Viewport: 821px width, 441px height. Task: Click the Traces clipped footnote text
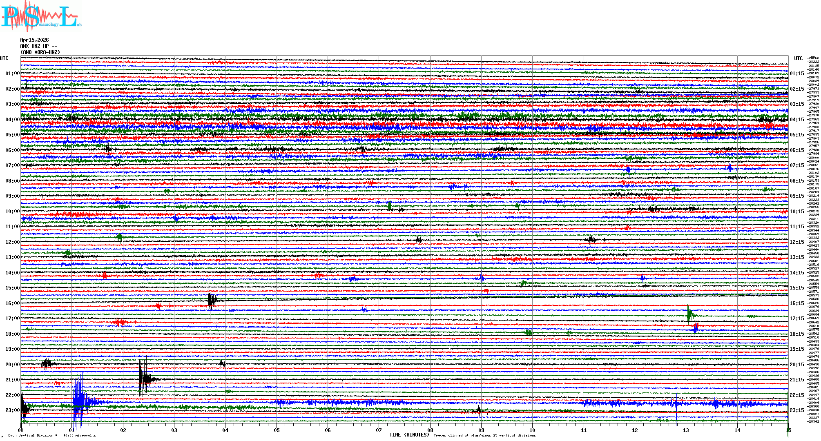(484, 435)
